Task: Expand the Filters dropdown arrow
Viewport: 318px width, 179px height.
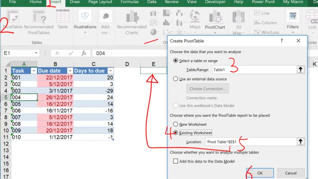Action: point(293,33)
